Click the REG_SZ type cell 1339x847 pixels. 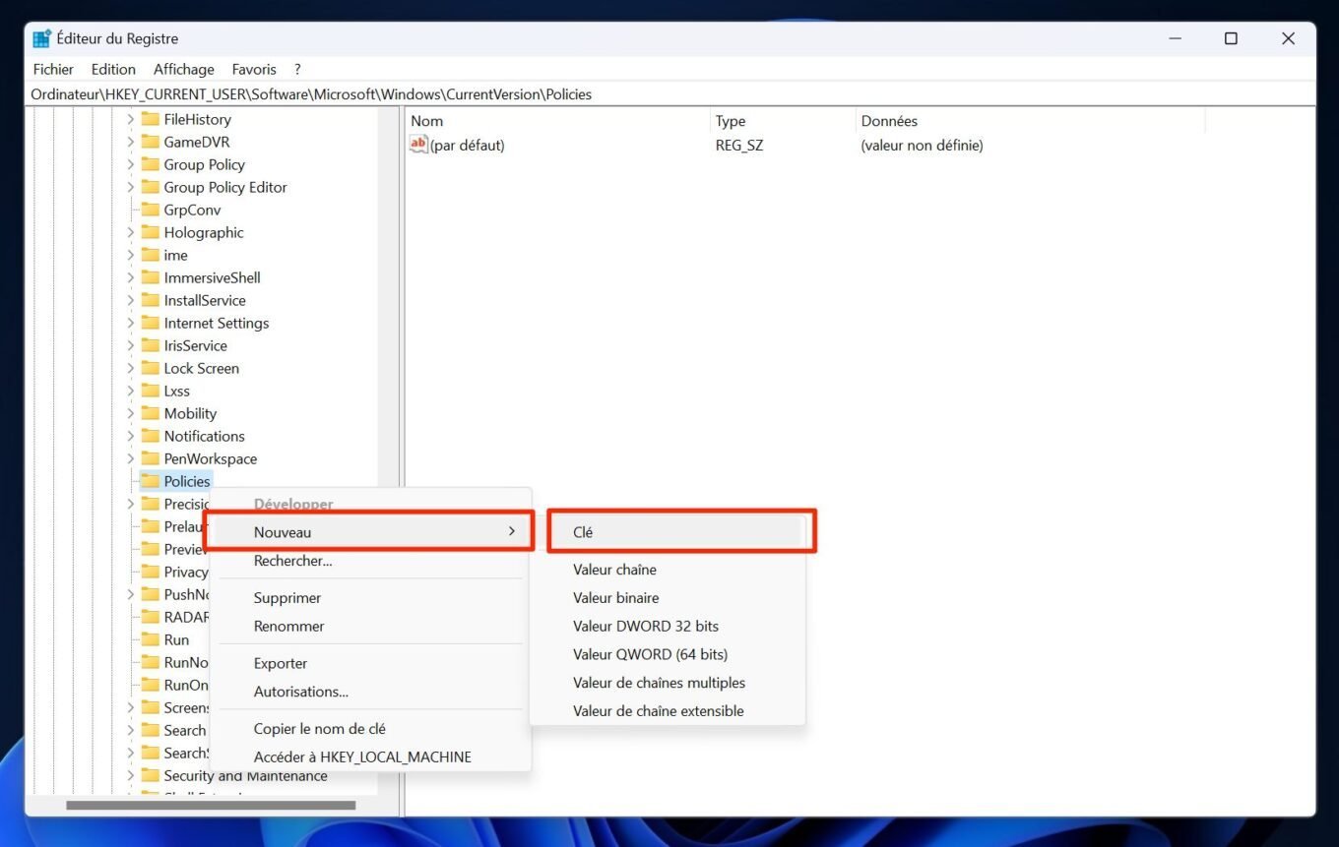click(739, 145)
